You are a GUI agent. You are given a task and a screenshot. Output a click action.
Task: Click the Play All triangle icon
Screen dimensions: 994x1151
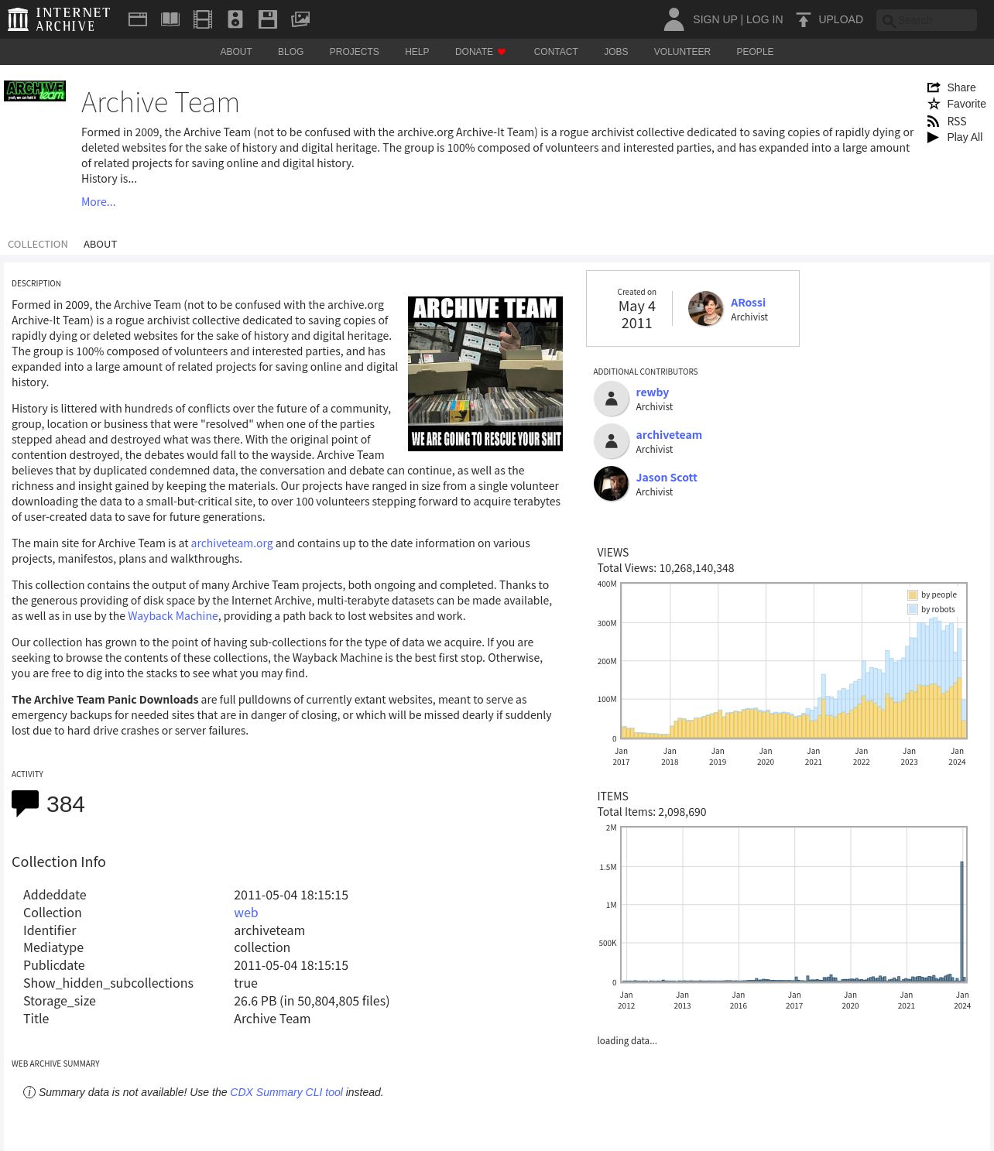tap(933, 137)
